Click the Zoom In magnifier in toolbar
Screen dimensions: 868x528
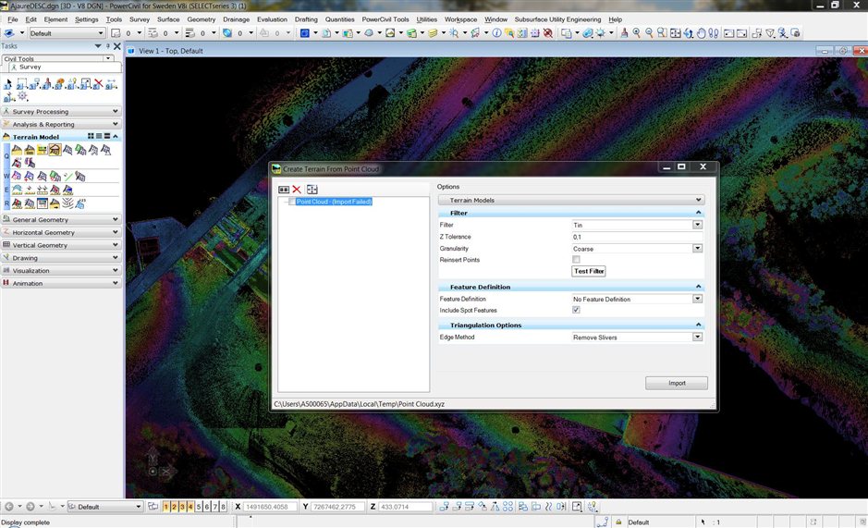click(636, 33)
